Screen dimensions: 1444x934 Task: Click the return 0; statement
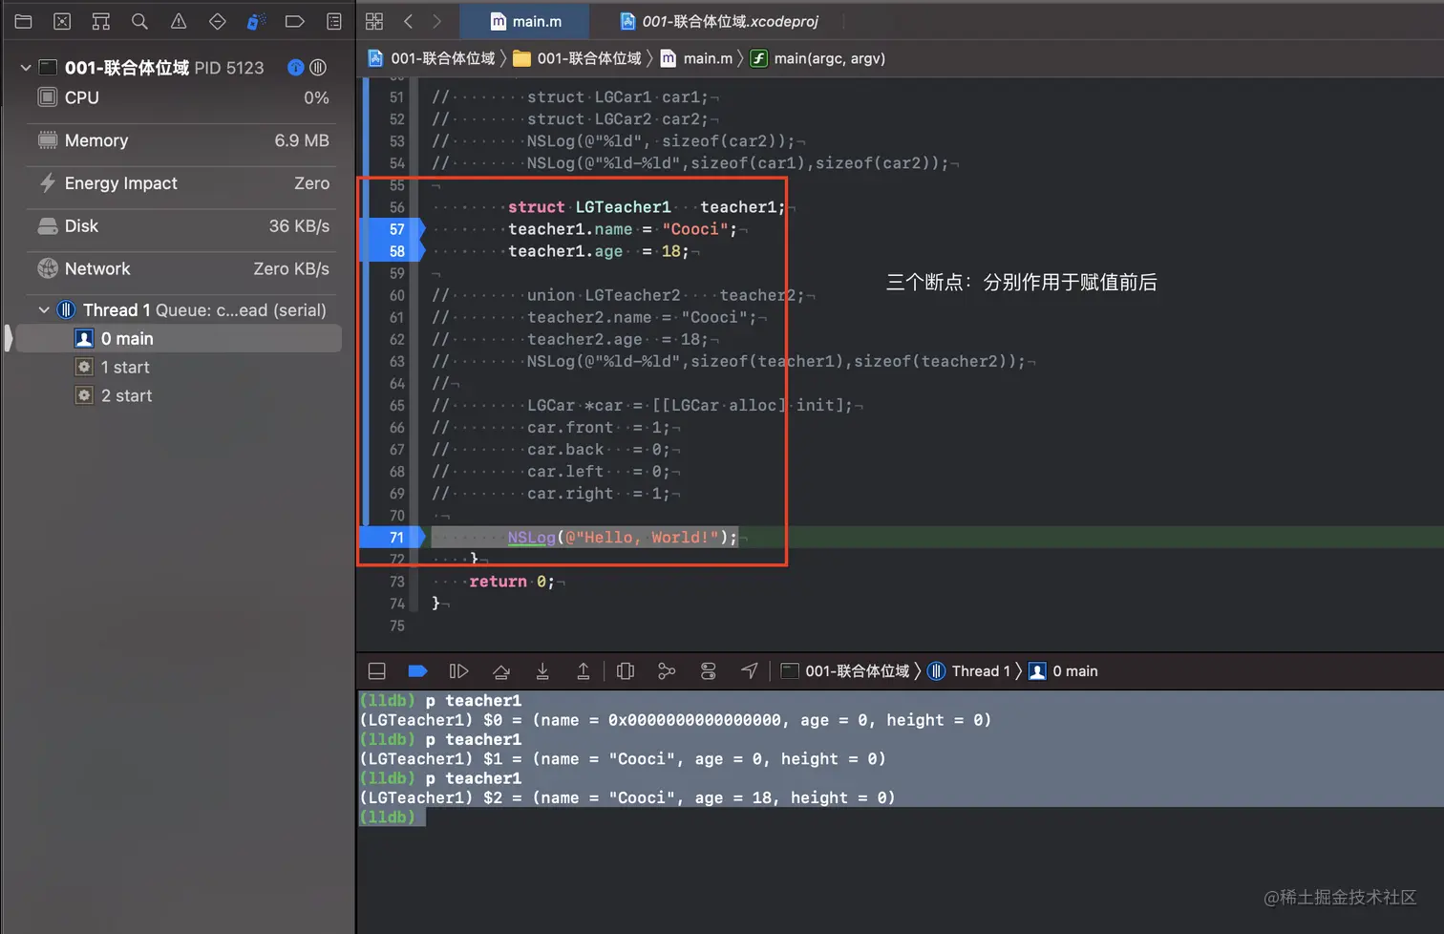(511, 582)
